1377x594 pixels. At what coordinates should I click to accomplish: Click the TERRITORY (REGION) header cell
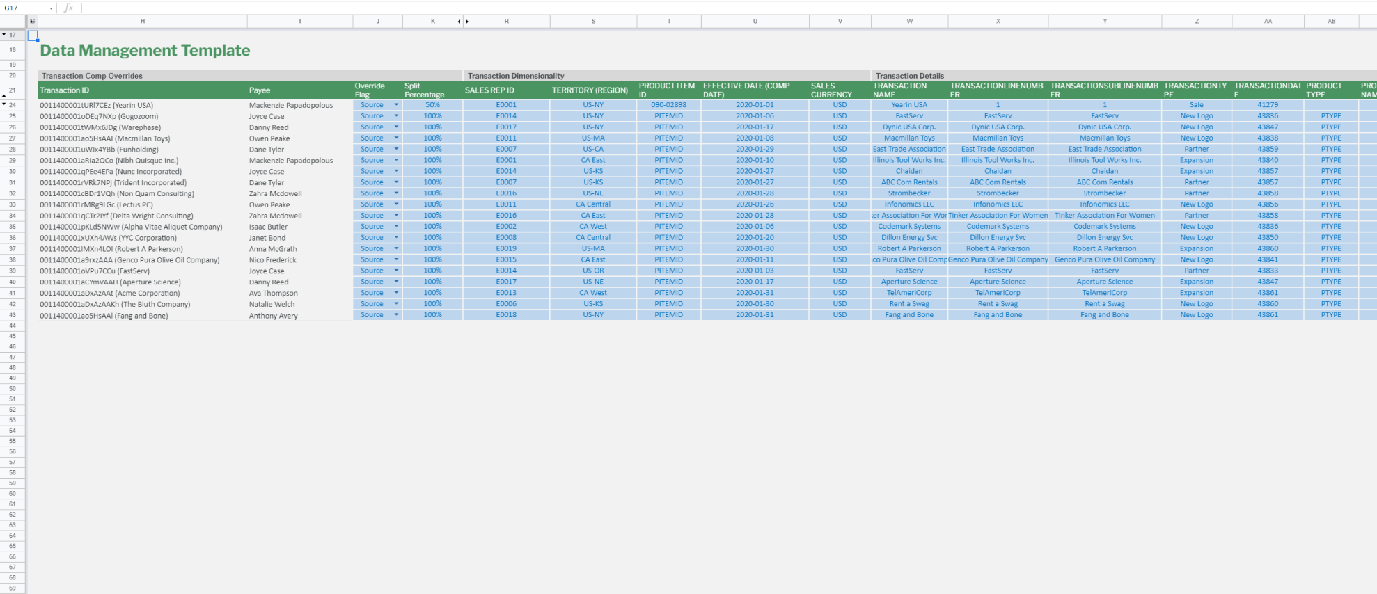pyautogui.click(x=594, y=90)
